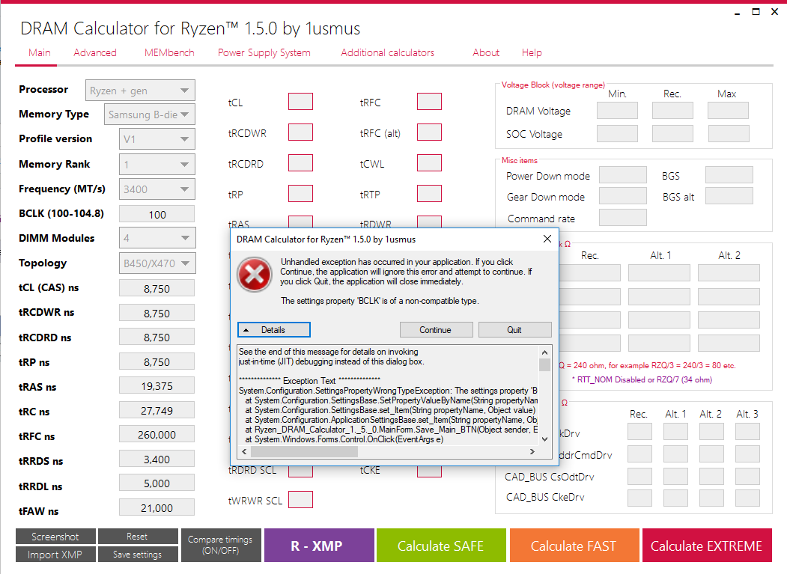Click DRAM Voltage Min field

tap(617, 111)
